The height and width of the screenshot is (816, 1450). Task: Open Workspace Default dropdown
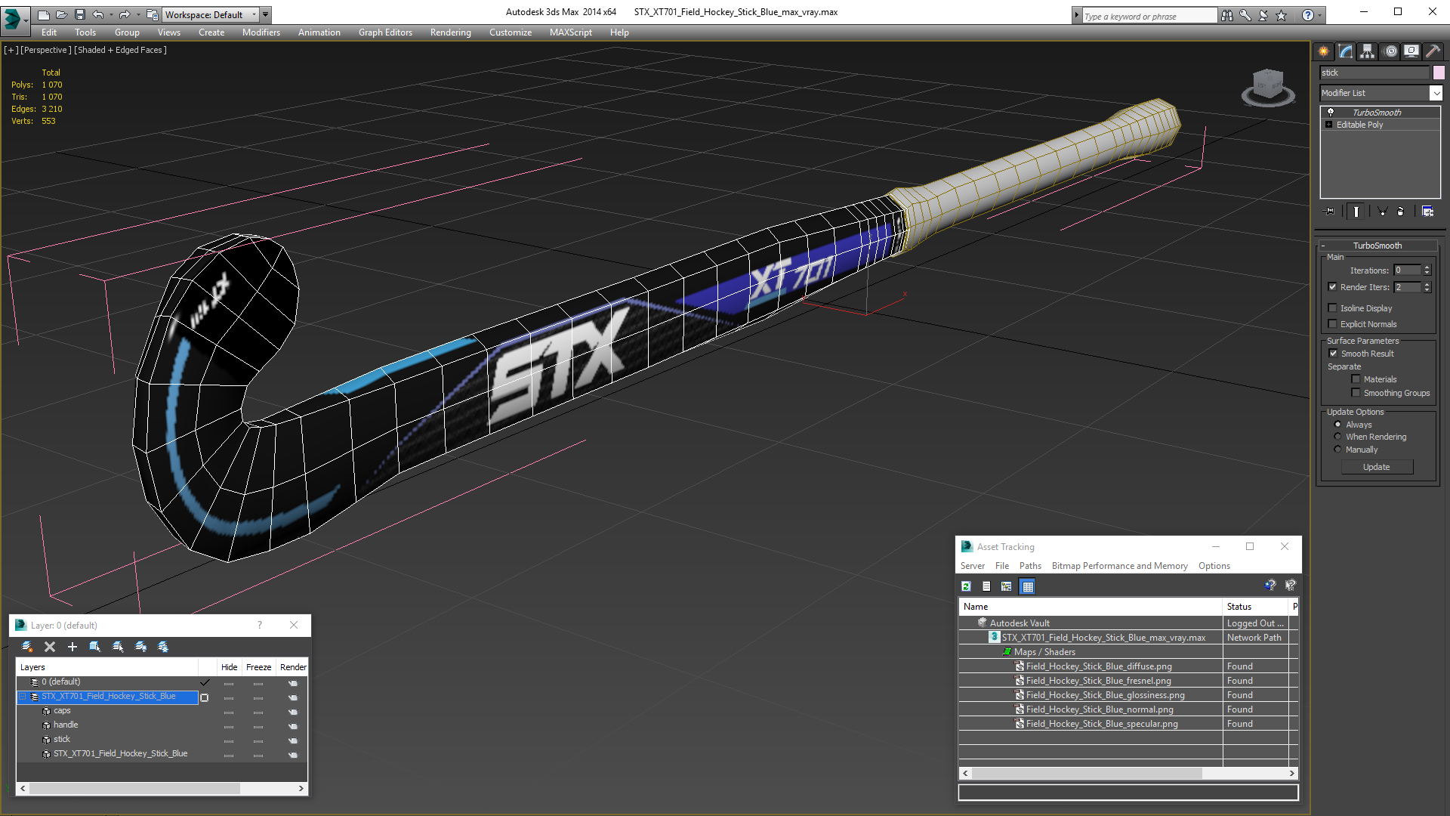tap(211, 14)
